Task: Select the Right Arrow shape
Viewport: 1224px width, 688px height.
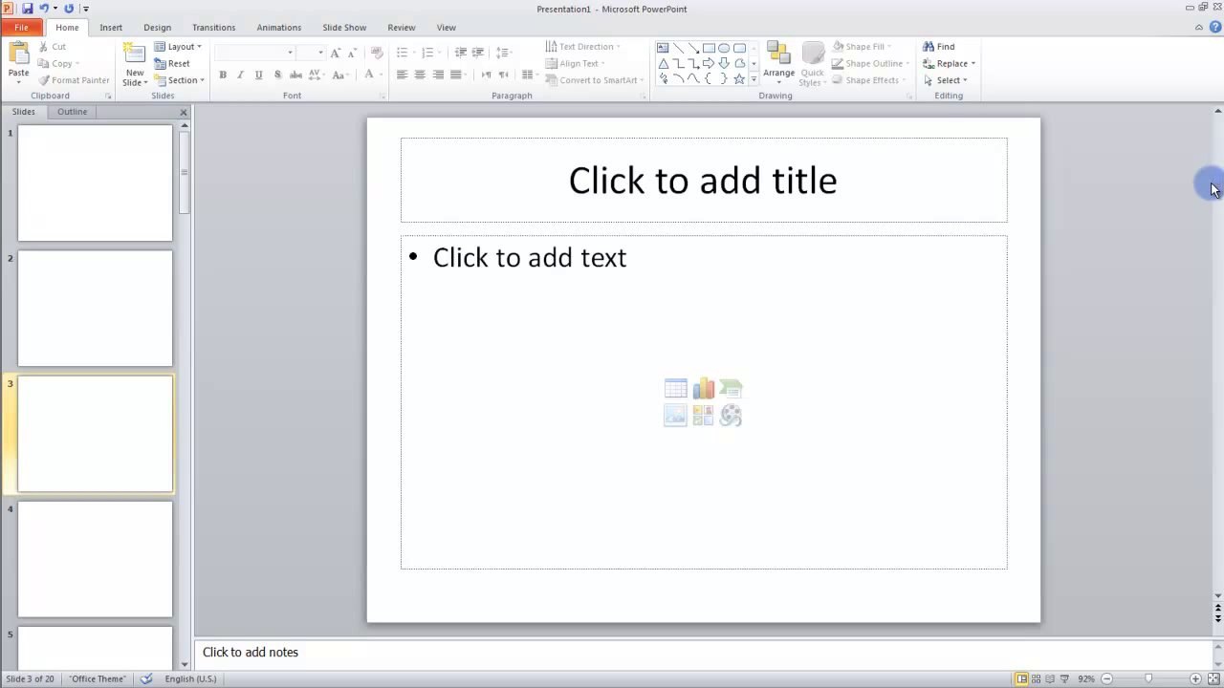Action: pos(709,63)
